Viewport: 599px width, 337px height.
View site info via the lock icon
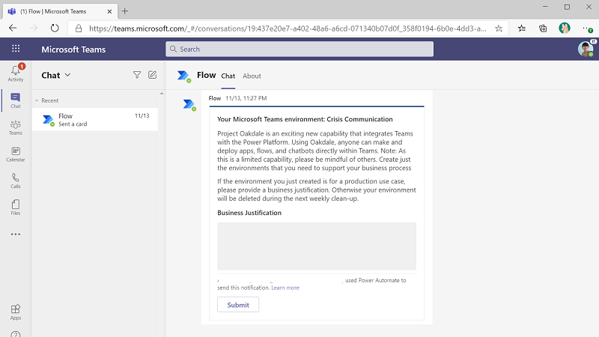[x=79, y=28]
